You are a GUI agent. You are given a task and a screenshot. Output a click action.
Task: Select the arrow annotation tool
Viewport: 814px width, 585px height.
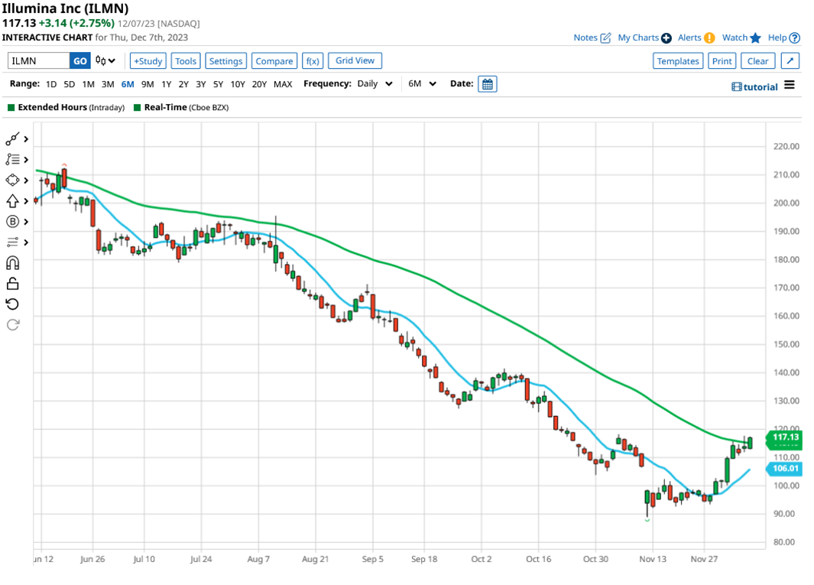coord(14,200)
